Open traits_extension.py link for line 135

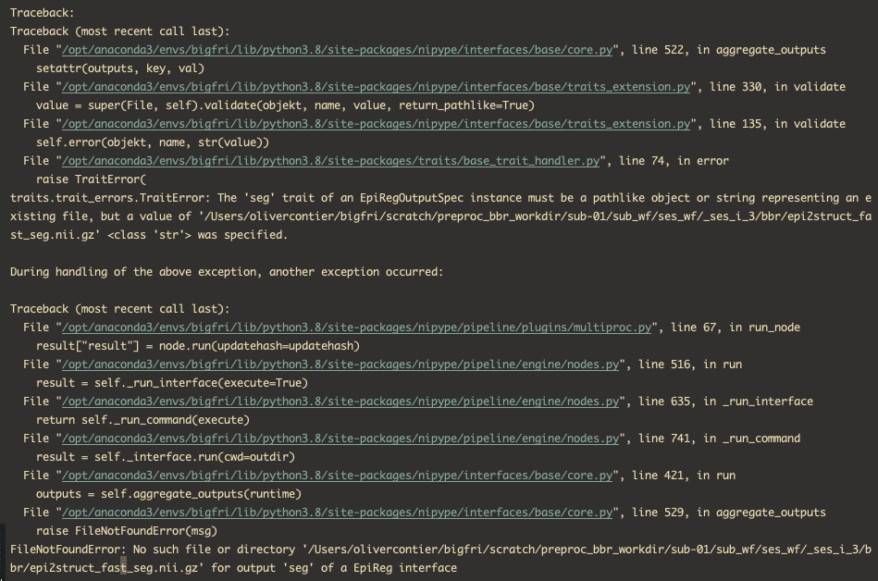pos(376,124)
